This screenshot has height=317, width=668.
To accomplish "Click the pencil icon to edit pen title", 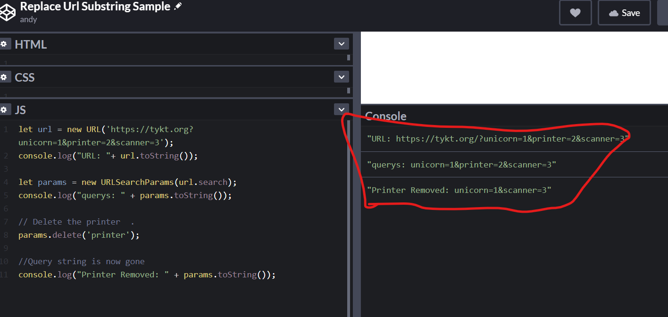I will coord(178,7).
